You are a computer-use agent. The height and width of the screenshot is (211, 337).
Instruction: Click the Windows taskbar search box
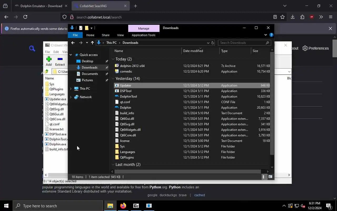click(x=58, y=206)
